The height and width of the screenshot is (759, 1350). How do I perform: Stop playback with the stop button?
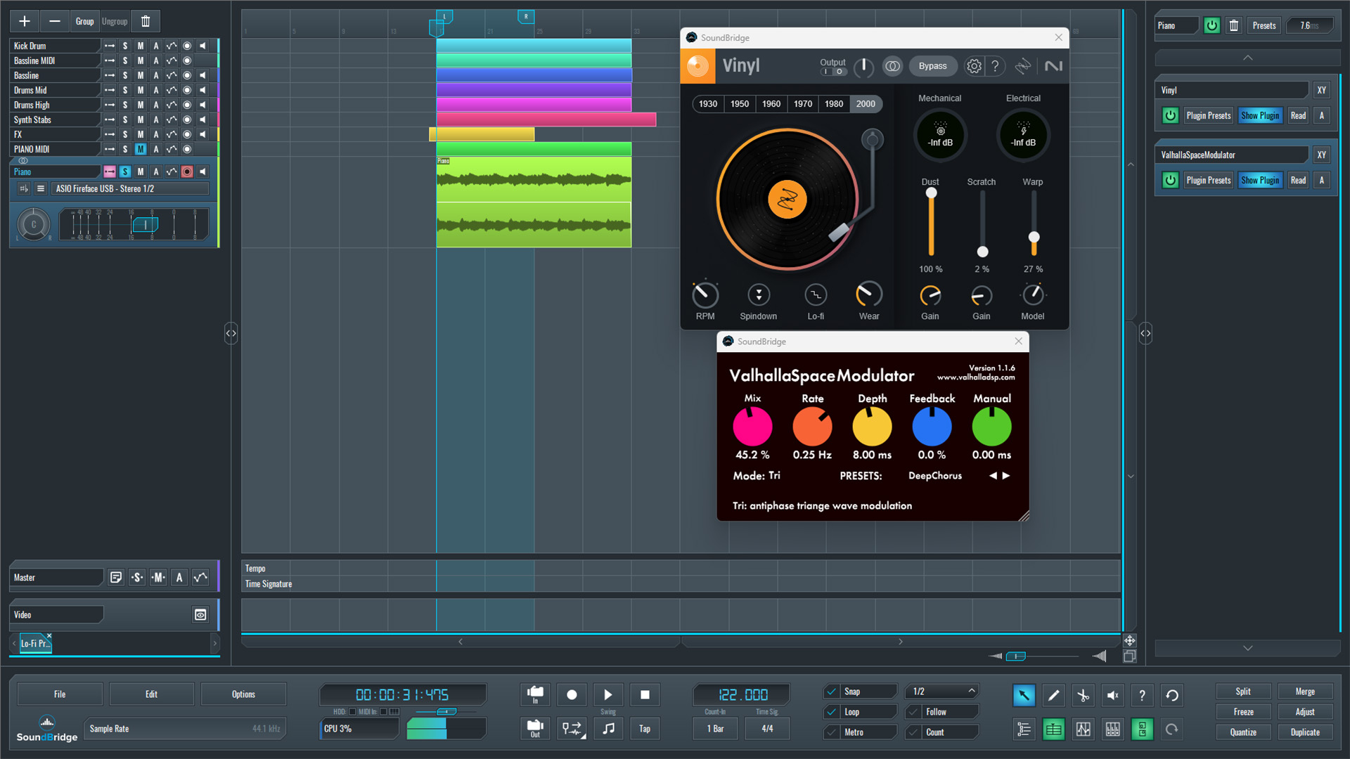[645, 695]
